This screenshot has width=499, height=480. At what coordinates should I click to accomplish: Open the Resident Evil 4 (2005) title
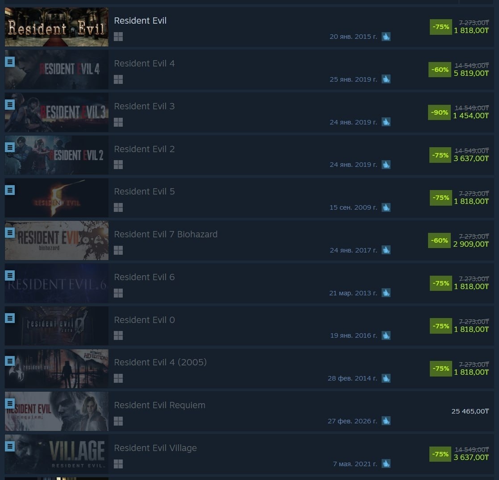[x=160, y=362]
